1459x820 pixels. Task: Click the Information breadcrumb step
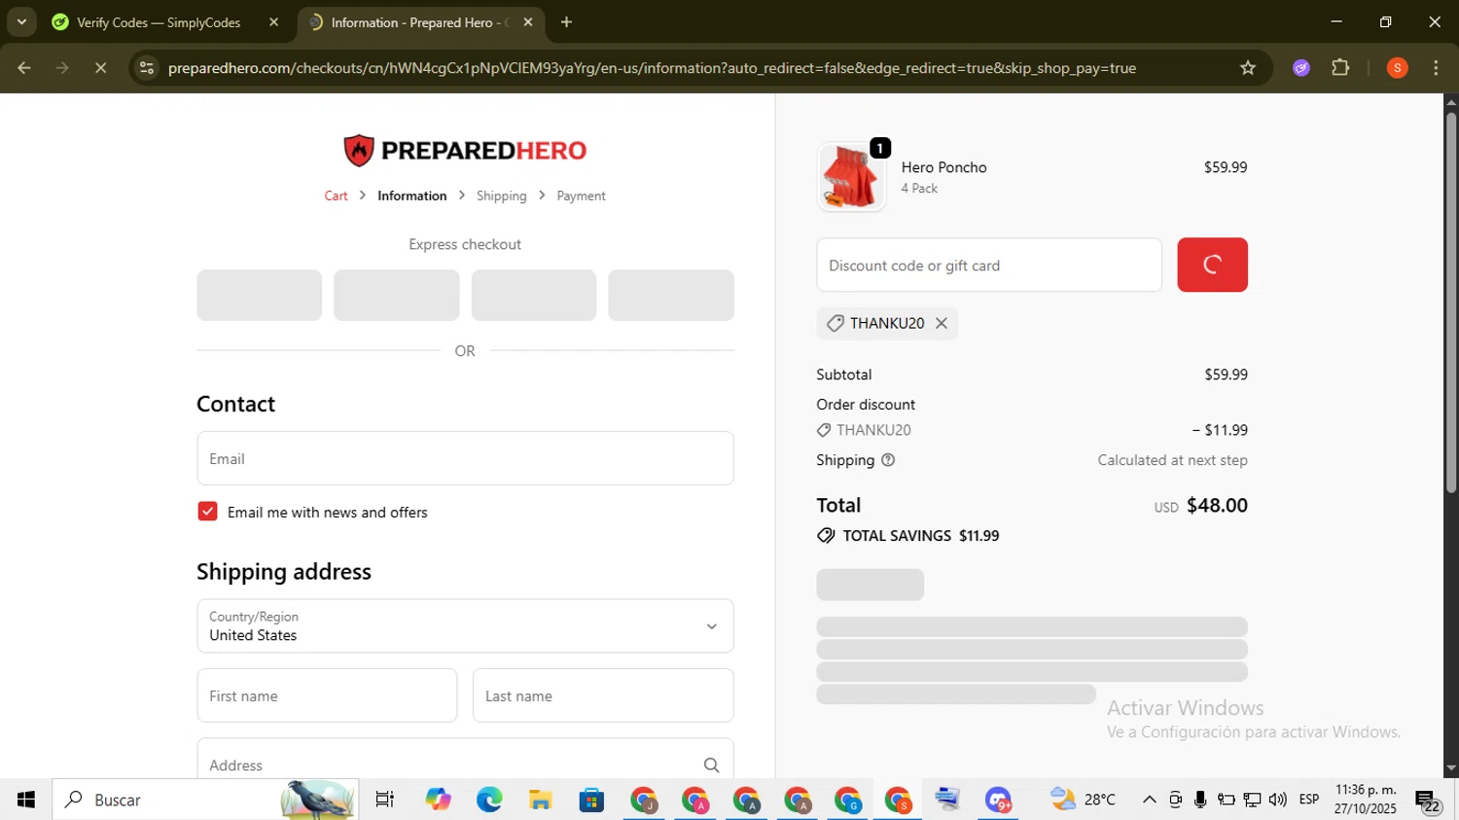click(411, 196)
